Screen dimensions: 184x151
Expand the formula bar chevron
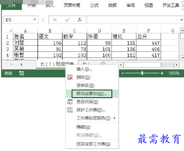pyautogui.click(x=182, y=20)
